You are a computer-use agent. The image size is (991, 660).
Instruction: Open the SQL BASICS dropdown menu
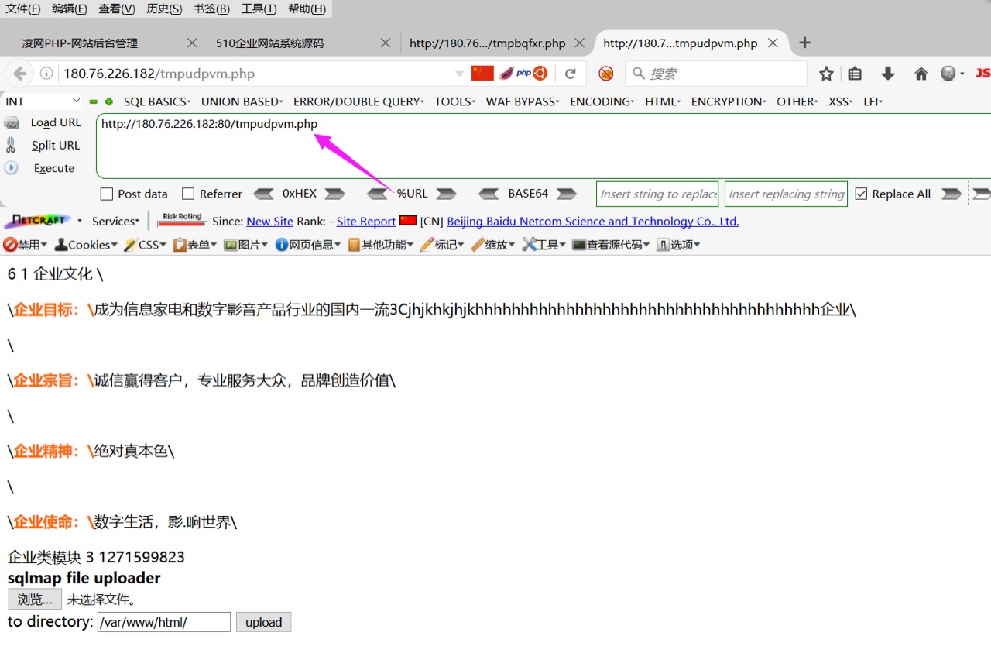click(x=157, y=101)
